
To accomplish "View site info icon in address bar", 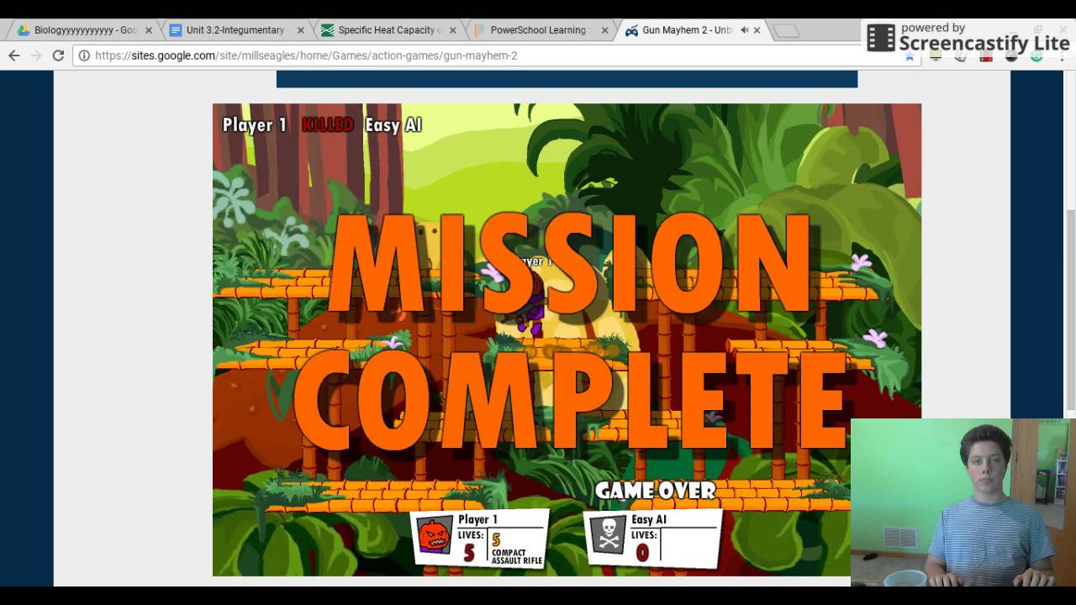I will pos(84,55).
